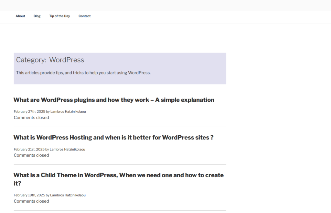The image size is (331, 213).
Task: Click the February 27th, 2025 post date
Action: click(29, 111)
